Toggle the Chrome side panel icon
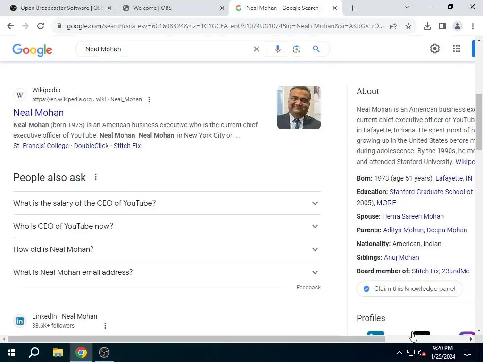 click(442, 26)
